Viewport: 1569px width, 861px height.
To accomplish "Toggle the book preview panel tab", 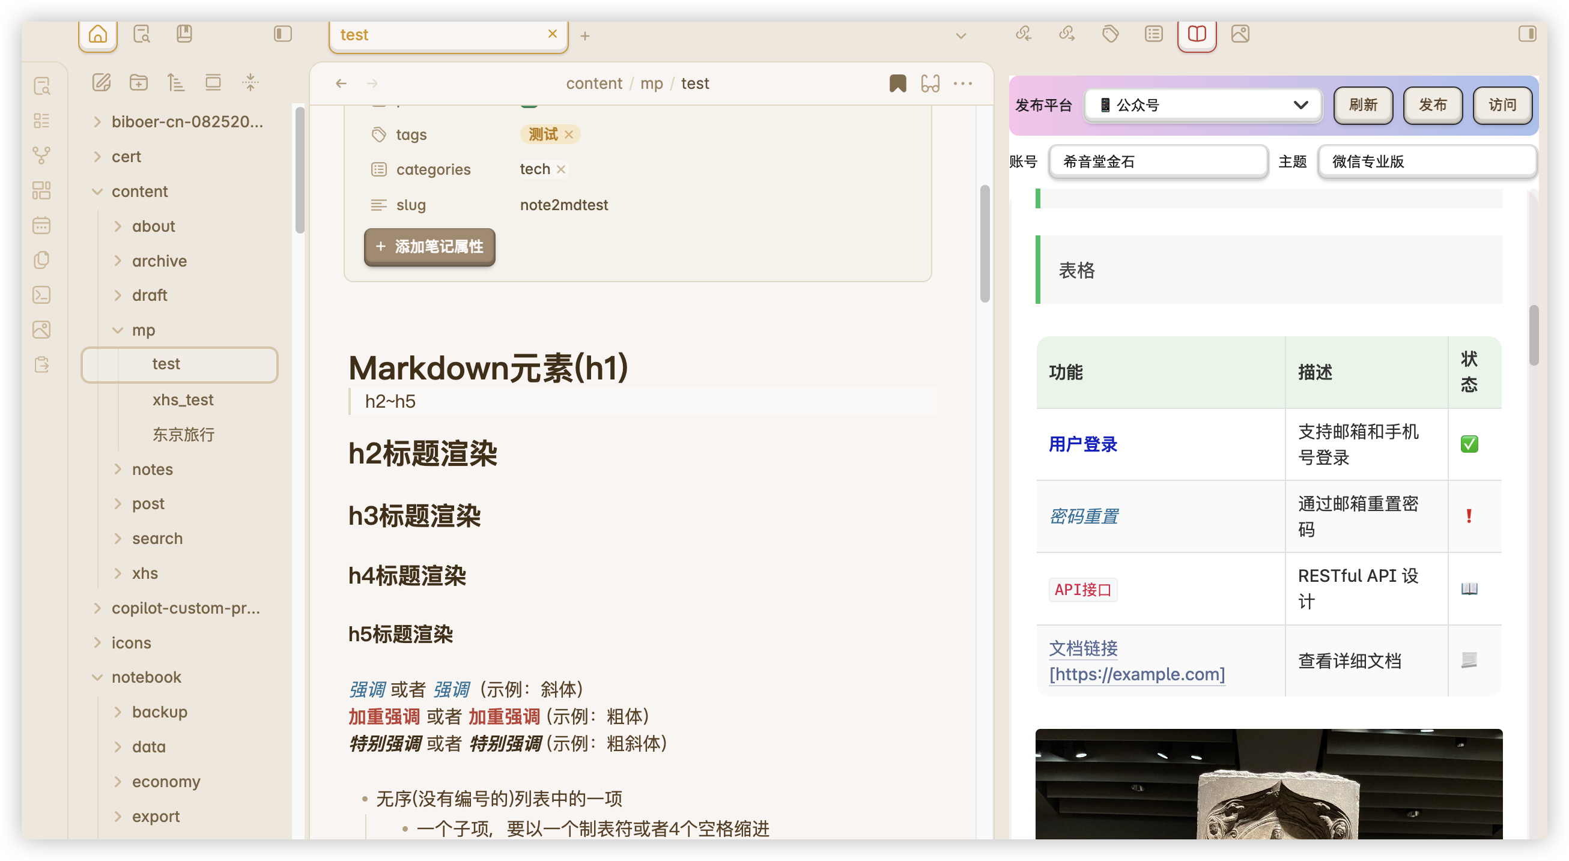I will (x=1196, y=34).
